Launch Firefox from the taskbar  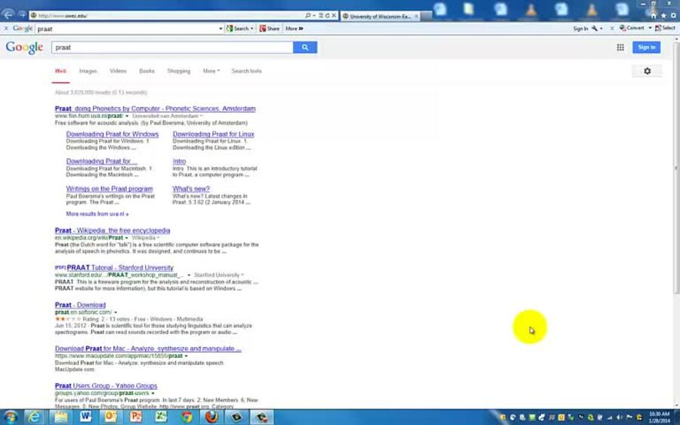(212, 417)
